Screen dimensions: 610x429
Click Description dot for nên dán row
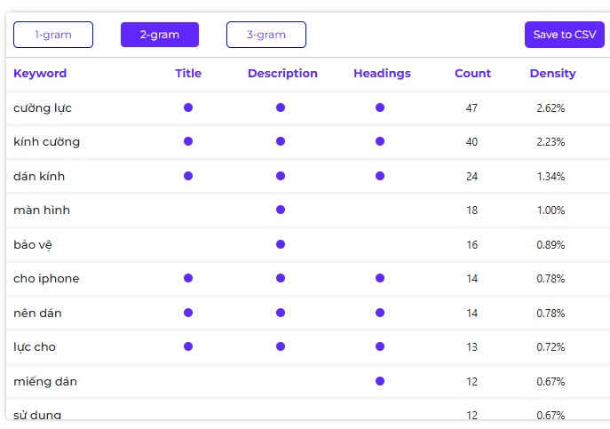281,313
